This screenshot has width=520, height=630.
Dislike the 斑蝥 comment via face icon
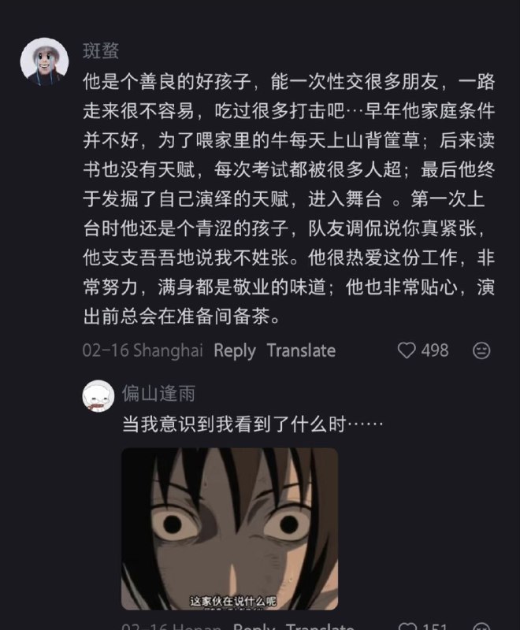tap(481, 350)
